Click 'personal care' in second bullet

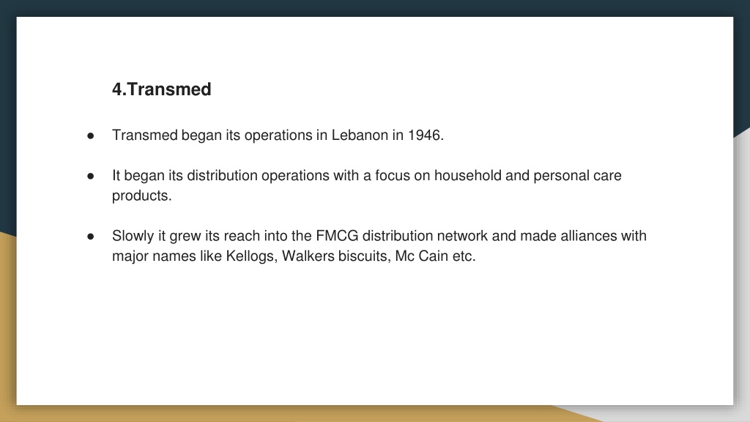(x=577, y=176)
